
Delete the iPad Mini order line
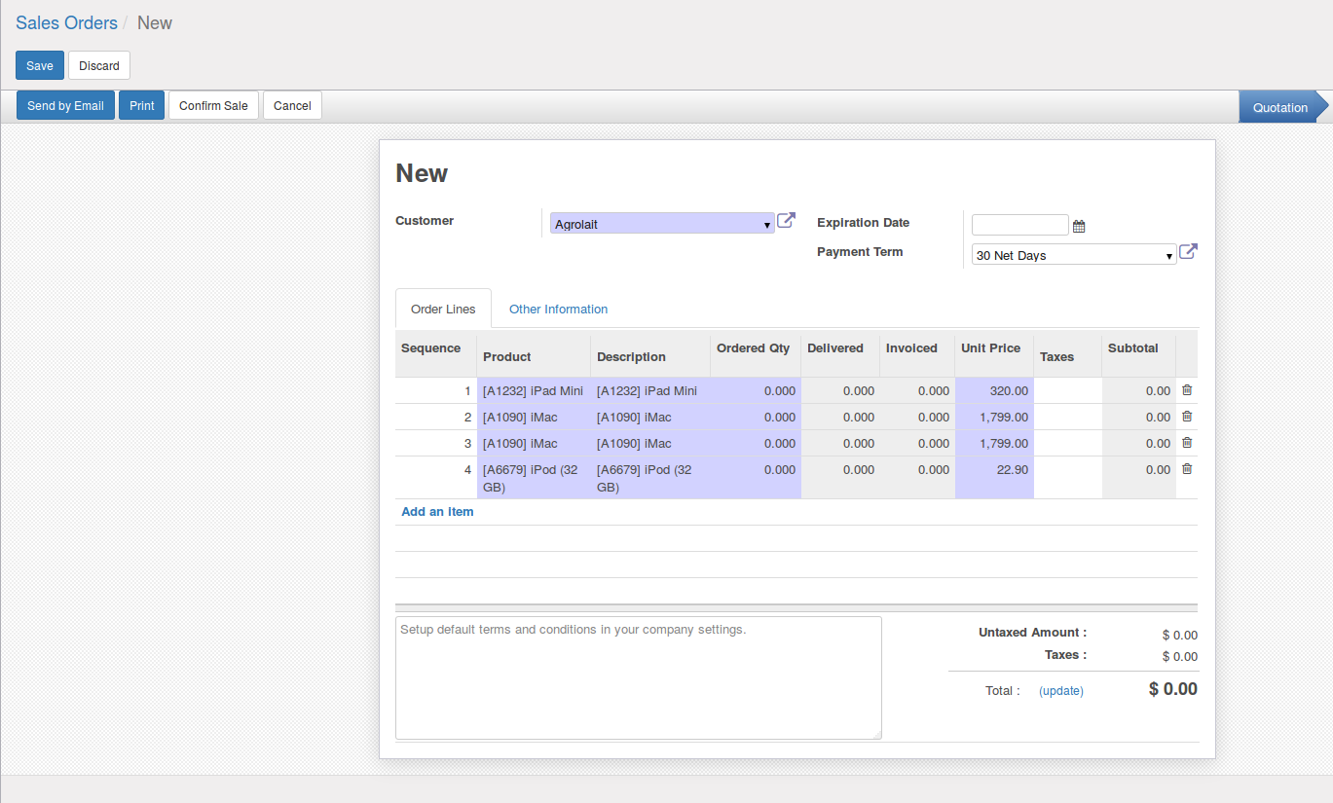[1186, 389]
